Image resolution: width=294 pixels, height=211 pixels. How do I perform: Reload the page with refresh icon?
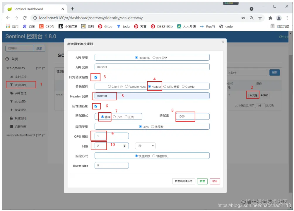(25, 18)
